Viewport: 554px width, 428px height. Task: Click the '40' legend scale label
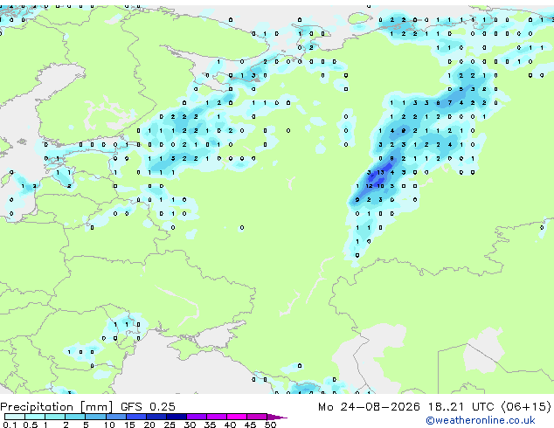[x=230, y=425]
